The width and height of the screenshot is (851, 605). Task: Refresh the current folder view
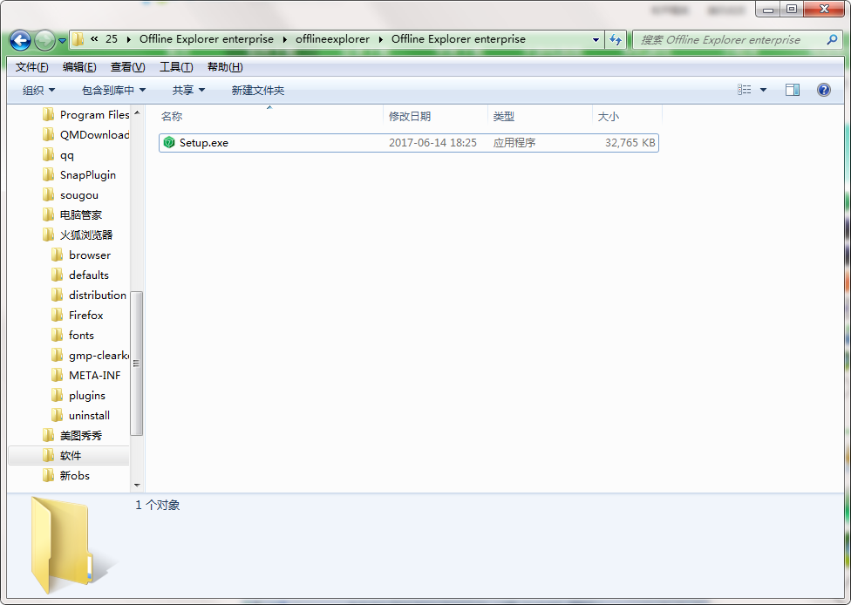click(x=616, y=39)
